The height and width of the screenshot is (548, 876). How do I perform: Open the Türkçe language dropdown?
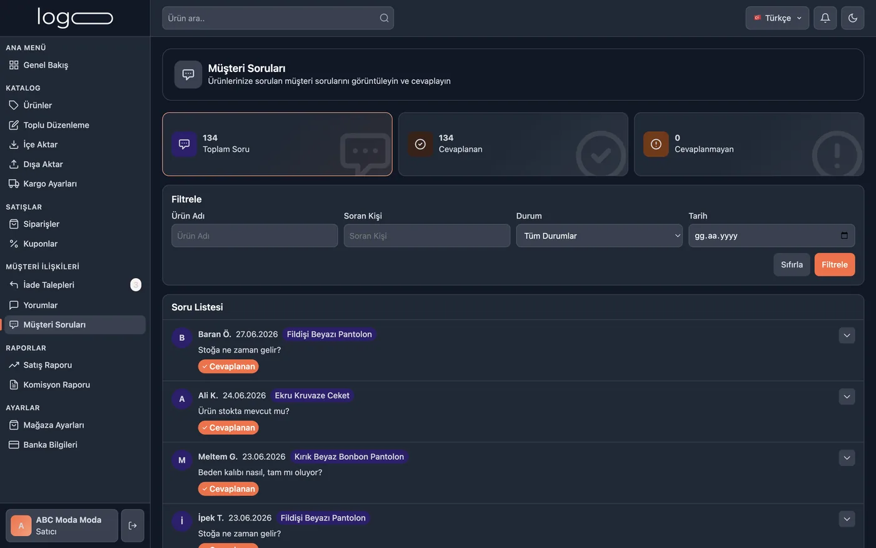[777, 18]
